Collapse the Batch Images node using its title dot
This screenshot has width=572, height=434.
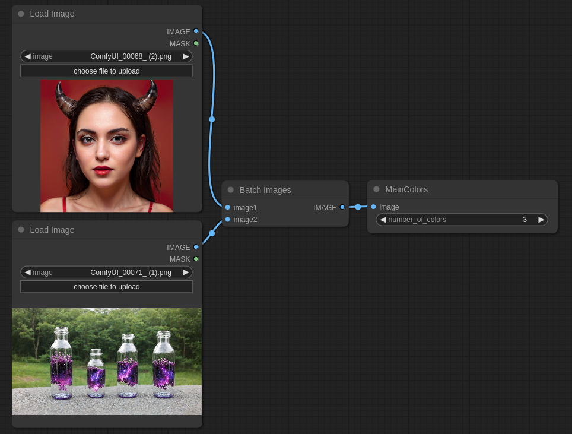[x=231, y=190]
